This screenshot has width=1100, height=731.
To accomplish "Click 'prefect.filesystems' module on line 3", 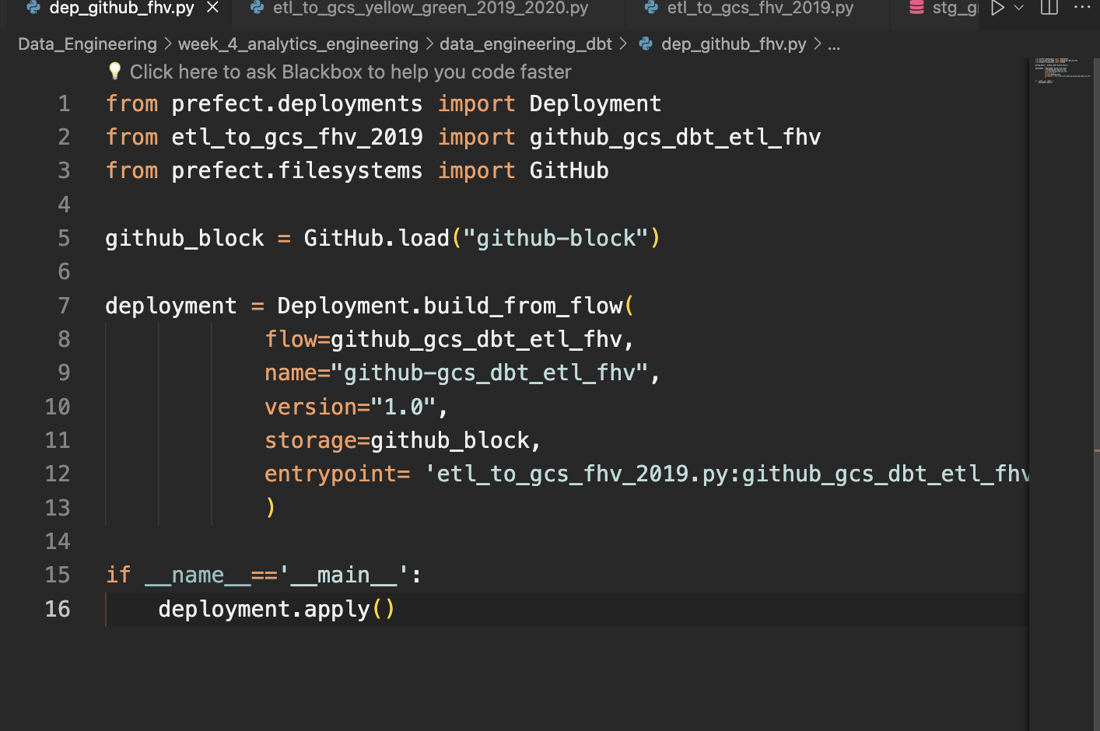I will tap(297, 171).
